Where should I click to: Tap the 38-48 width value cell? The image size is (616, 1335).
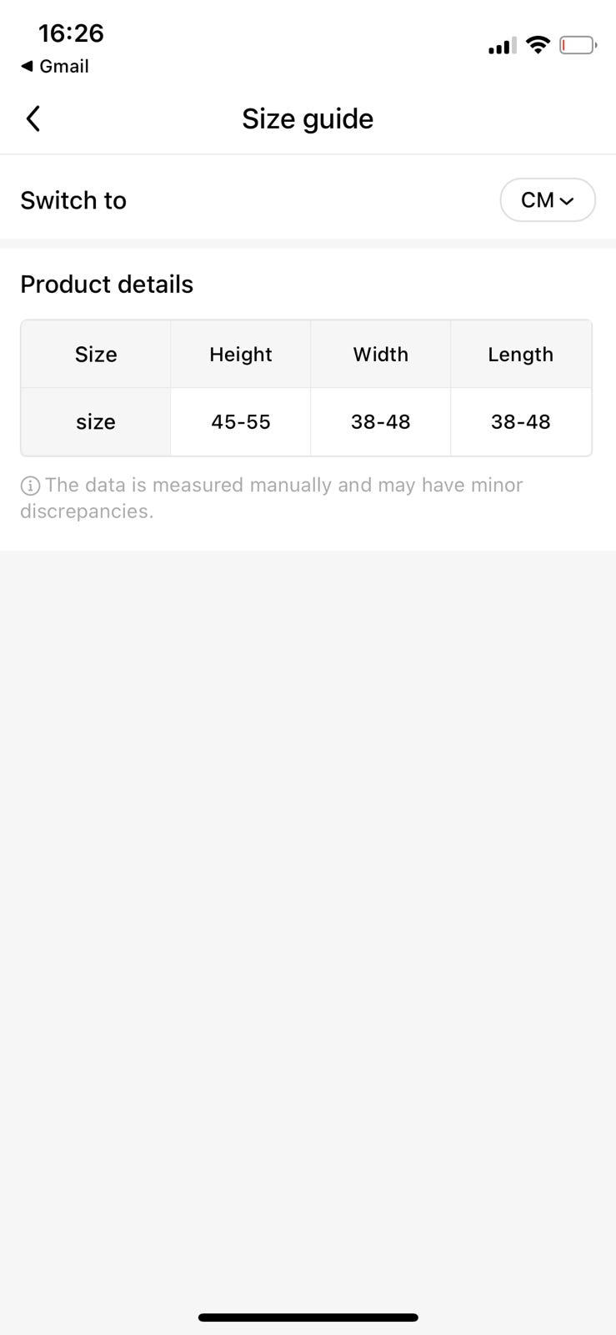(380, 422)
